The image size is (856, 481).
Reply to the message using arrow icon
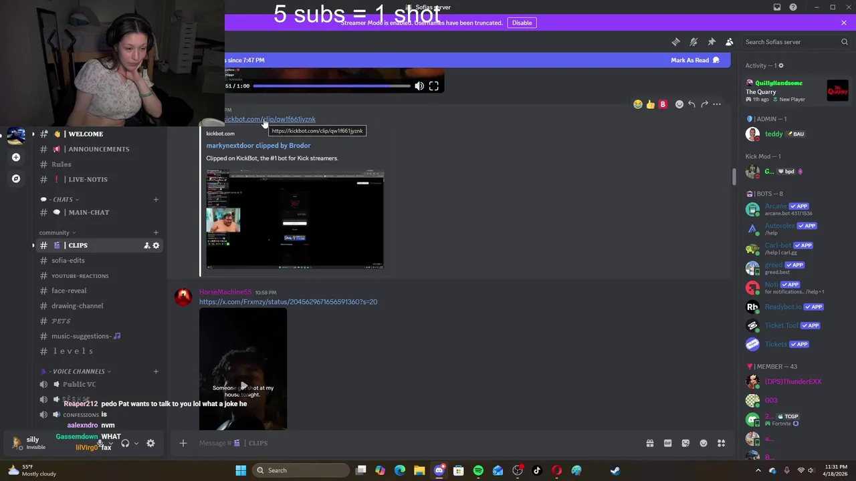coord(691,104)
